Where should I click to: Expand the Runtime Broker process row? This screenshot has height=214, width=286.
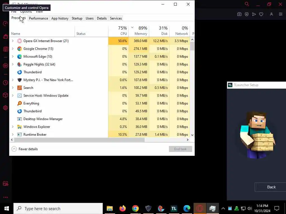click(13, 135)
